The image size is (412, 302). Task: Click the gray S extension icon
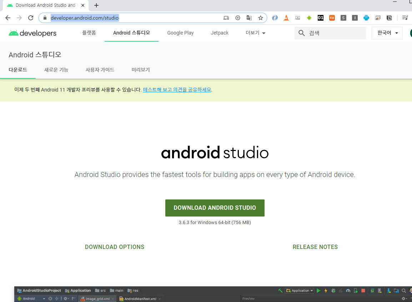[x=343, y=18]
